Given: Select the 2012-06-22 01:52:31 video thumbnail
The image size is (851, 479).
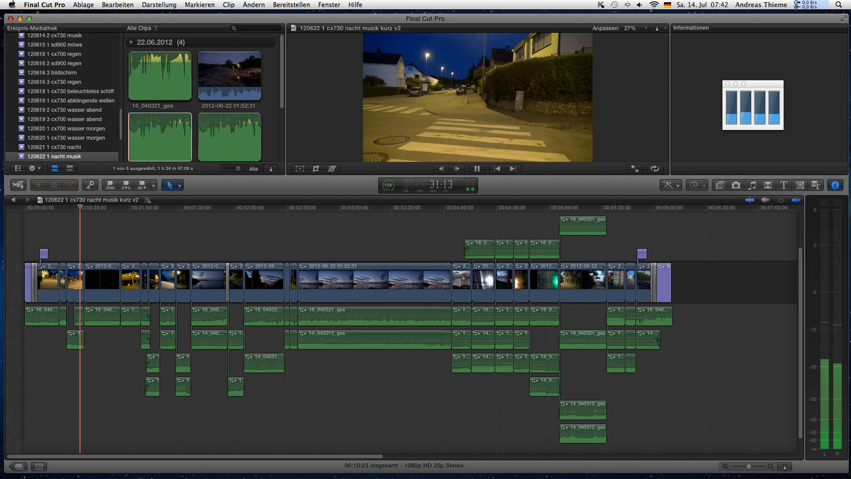Looking at the screenshot, I should 229,76.
